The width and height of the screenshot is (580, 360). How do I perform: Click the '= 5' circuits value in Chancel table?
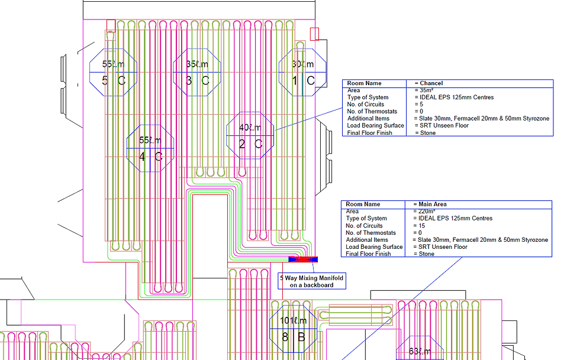point(419,104)
